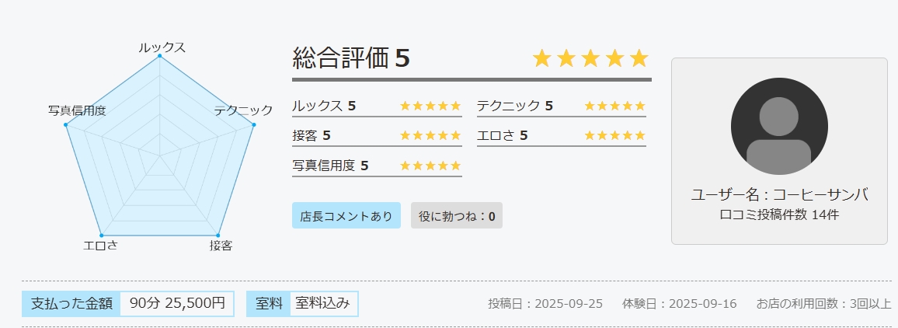
Task: Click the 室料込み value box
Action: [x=324, y=303]
